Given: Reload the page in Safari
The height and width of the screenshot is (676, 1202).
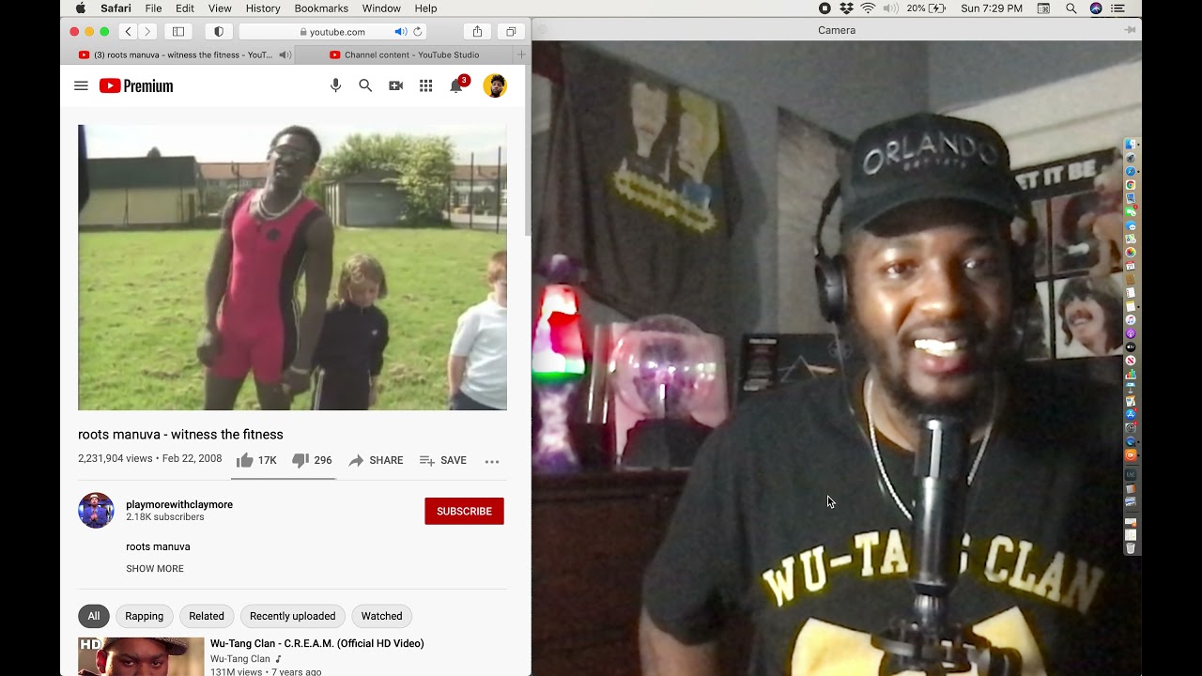Looking at the screenshot, I should [x=418, y=32].
